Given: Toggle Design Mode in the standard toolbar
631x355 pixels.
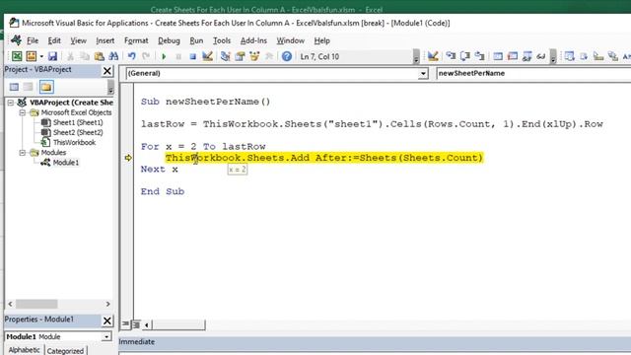Looking at the screenshot, I should click(207, 56).
